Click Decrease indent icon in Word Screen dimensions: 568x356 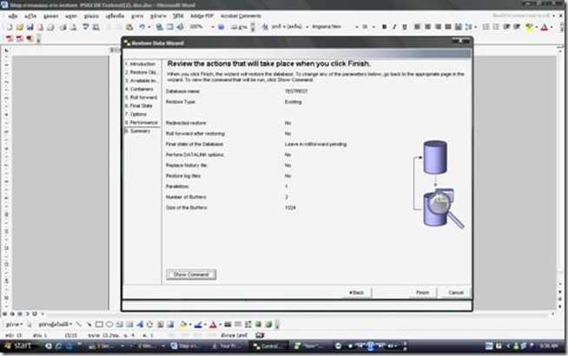click(506, 27)
